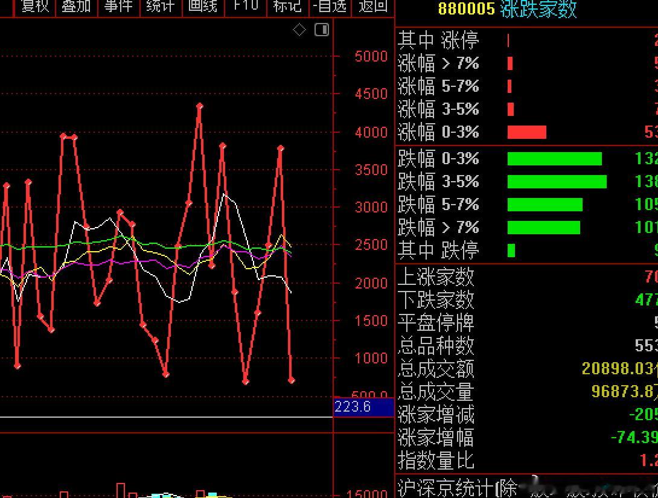Select the 涨幅 0-3% row label
Screen dimensions: 658x498
[438, 132]
